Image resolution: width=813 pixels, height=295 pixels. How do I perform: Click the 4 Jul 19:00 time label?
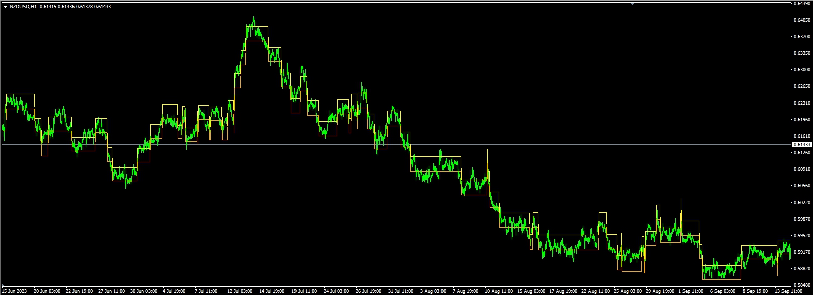(174, 291)
